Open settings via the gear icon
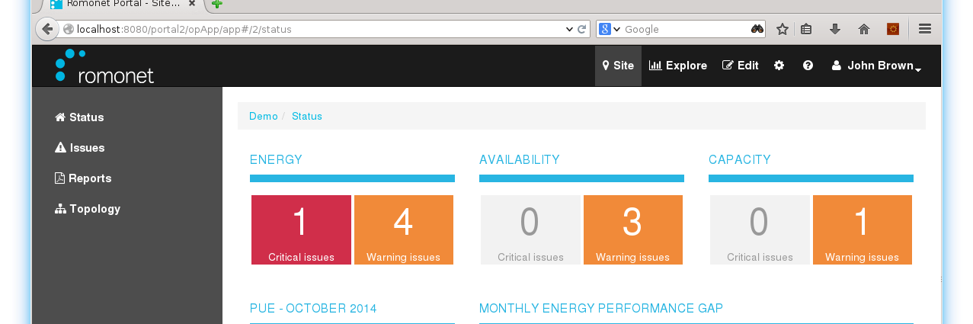 point(779,66)
